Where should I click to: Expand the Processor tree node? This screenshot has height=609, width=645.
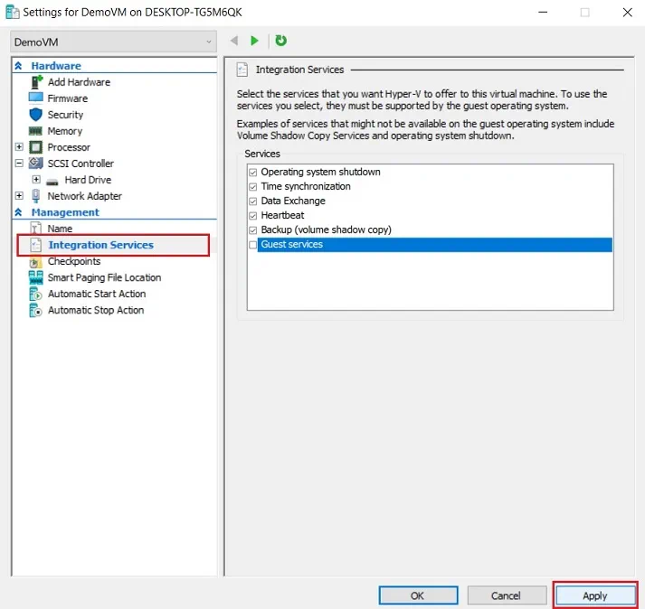pos(19,147)
